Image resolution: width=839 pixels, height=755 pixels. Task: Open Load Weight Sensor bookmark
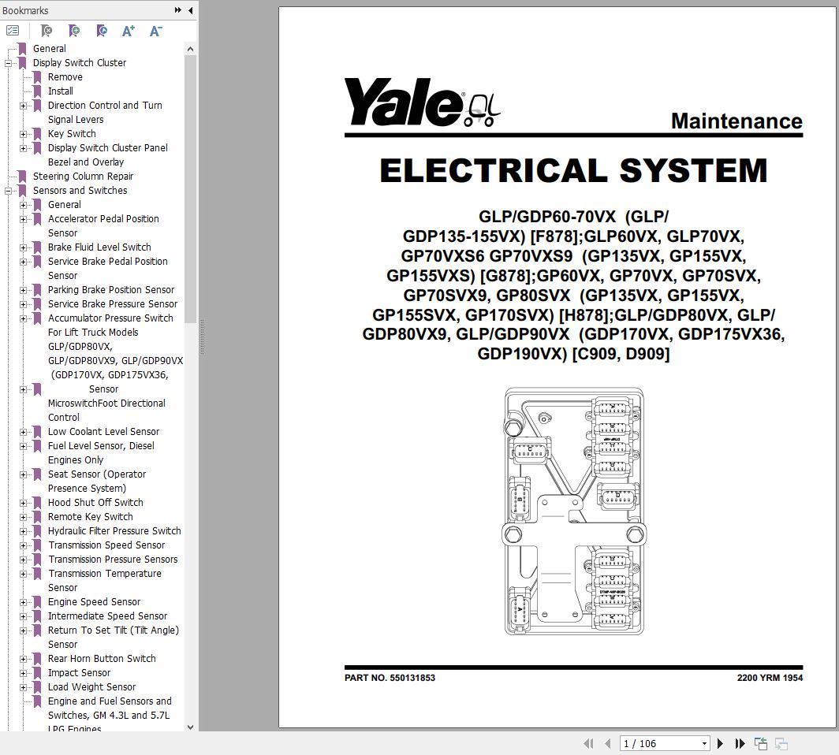click(91, 687)
